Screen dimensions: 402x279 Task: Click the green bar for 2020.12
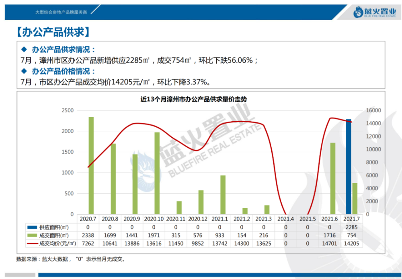coord(201,202)
